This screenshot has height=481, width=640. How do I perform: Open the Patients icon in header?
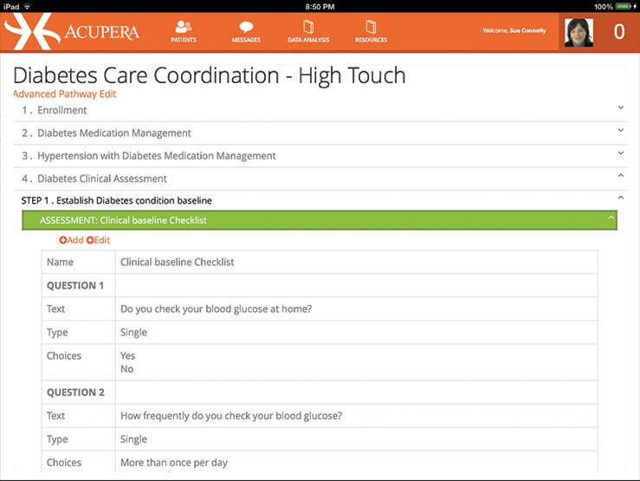[183, 28]
